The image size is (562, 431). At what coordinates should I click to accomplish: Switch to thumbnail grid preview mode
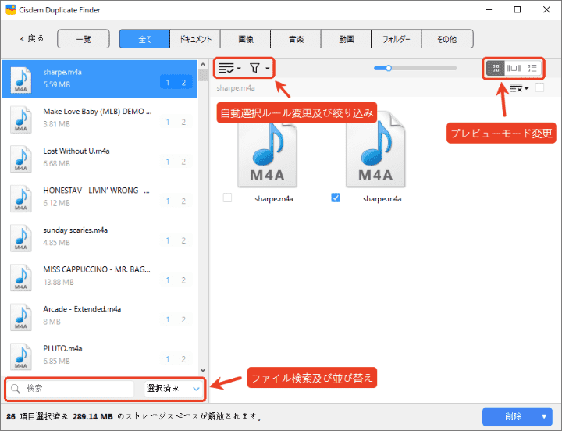click(x=495, y=68)
